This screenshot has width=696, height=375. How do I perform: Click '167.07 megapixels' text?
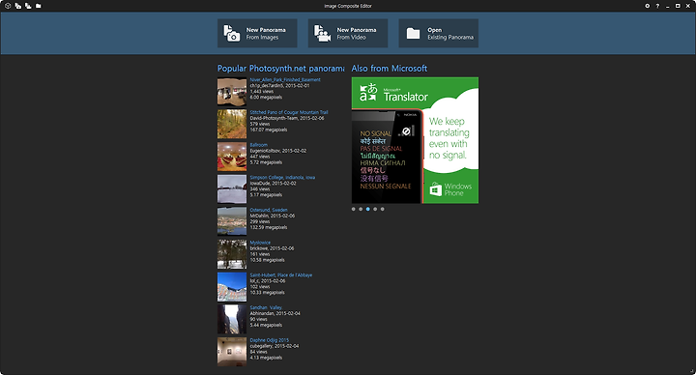(269, 130)
